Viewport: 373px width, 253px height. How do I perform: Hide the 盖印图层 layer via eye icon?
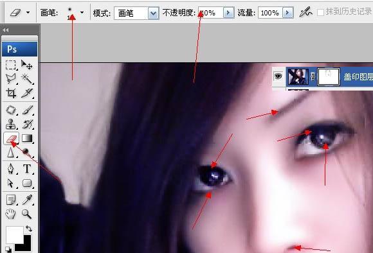tap(278, 76)
